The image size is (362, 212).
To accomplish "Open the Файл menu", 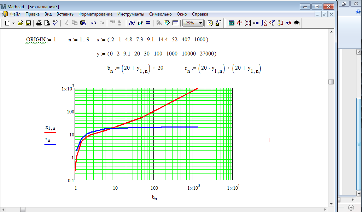I will tap(15, 14).
